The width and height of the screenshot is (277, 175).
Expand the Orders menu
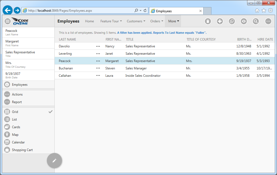pos(157,21)
